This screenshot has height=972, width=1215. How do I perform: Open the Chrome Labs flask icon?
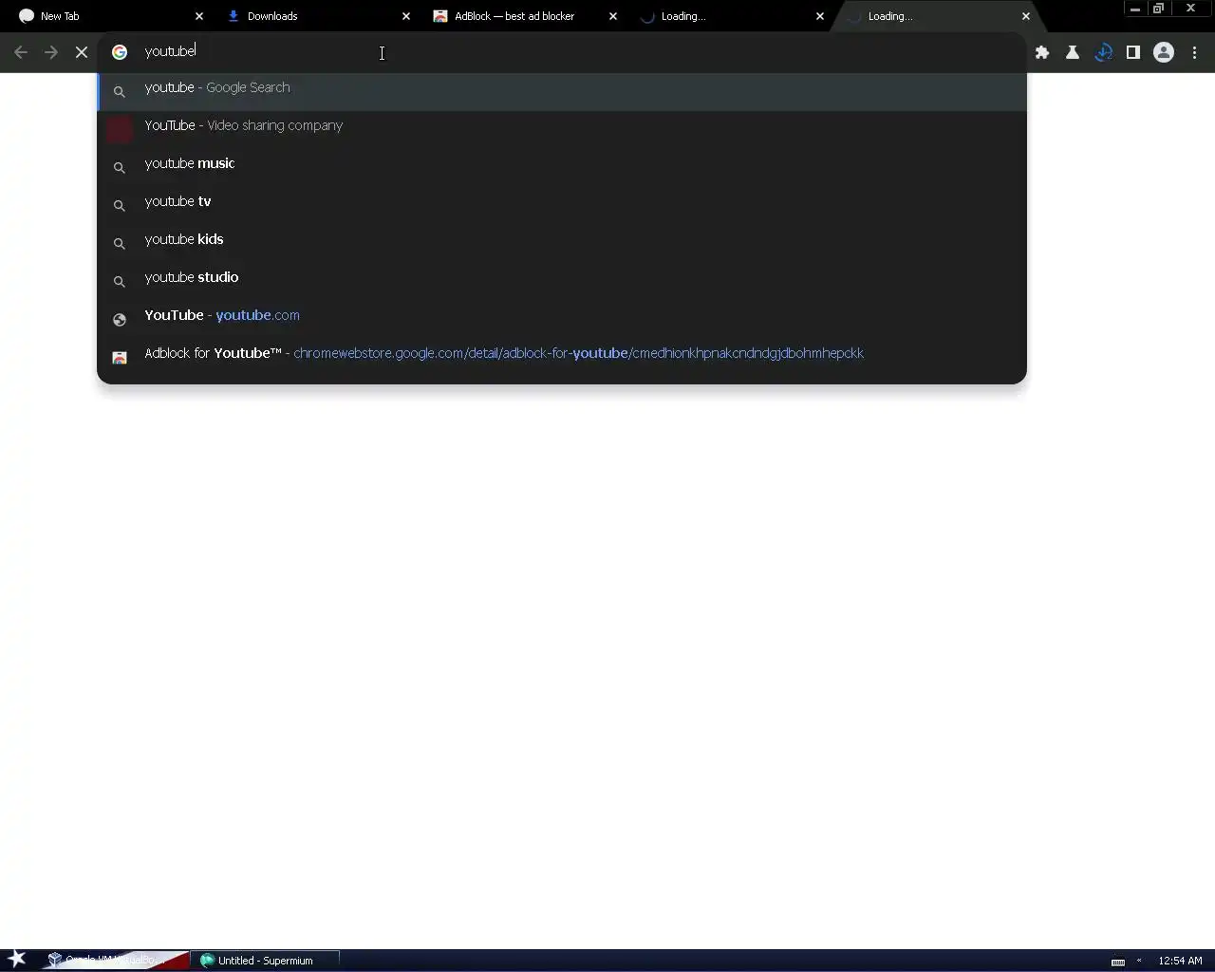click(1073, 52)
